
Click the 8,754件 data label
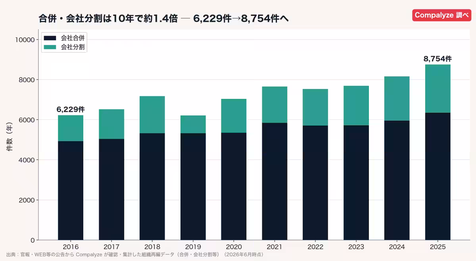point(438,59)
